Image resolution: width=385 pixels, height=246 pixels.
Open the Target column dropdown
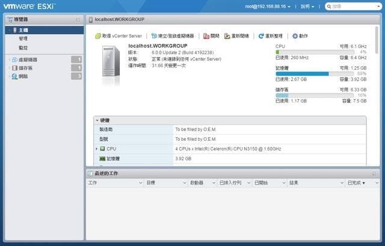(185, 183)
